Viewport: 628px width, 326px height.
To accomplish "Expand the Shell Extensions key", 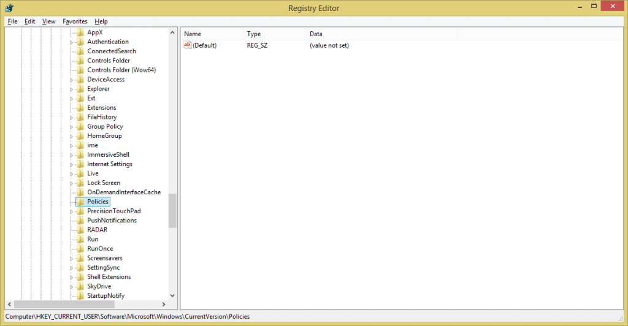I will (71, 278).
